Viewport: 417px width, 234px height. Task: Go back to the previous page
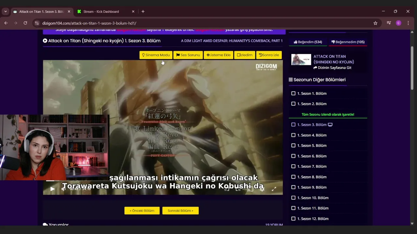click(x=6, y=23)
